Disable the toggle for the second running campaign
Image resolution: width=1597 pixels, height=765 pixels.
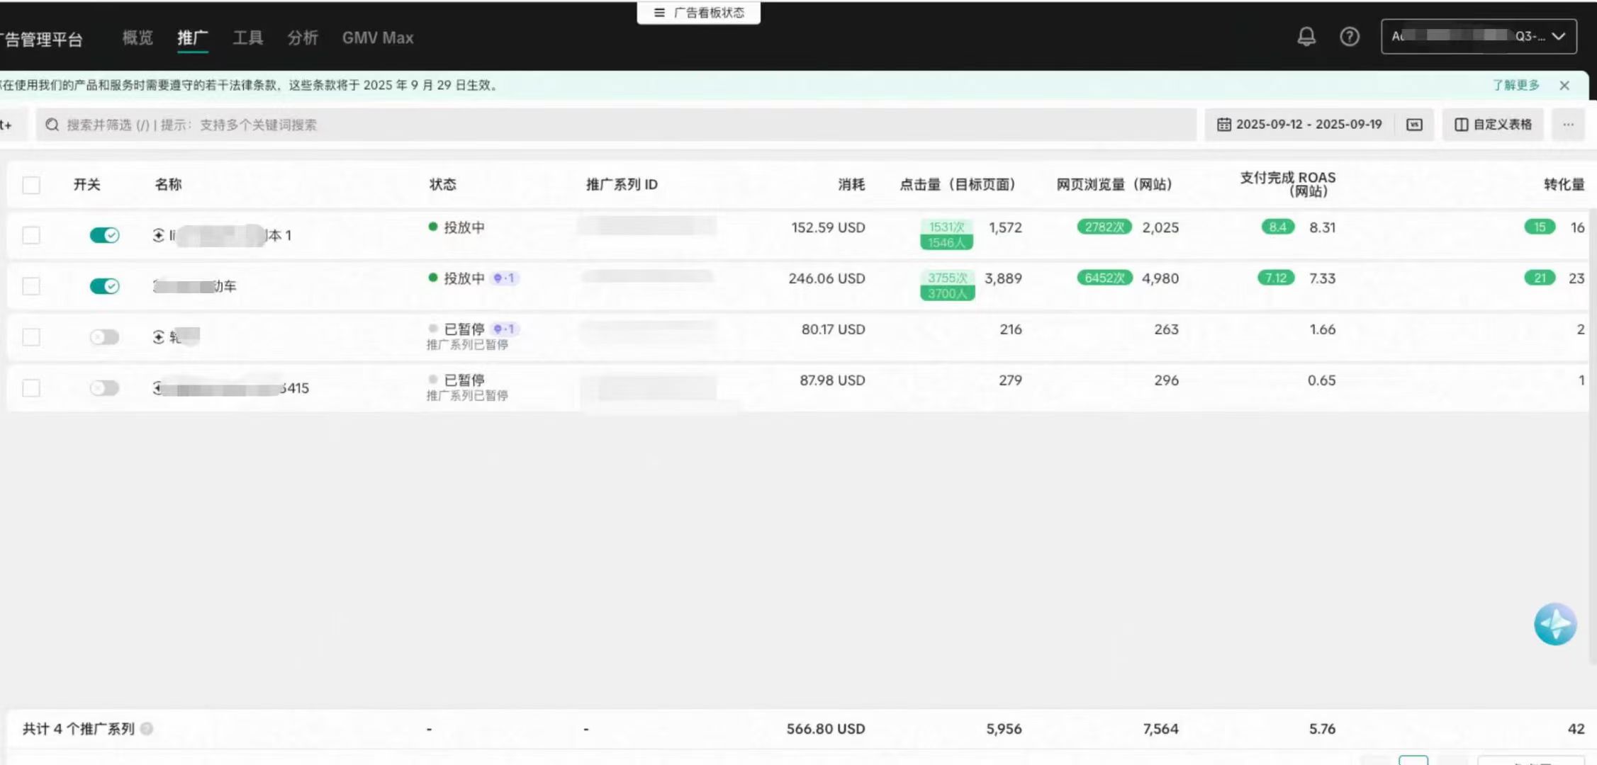104,286
